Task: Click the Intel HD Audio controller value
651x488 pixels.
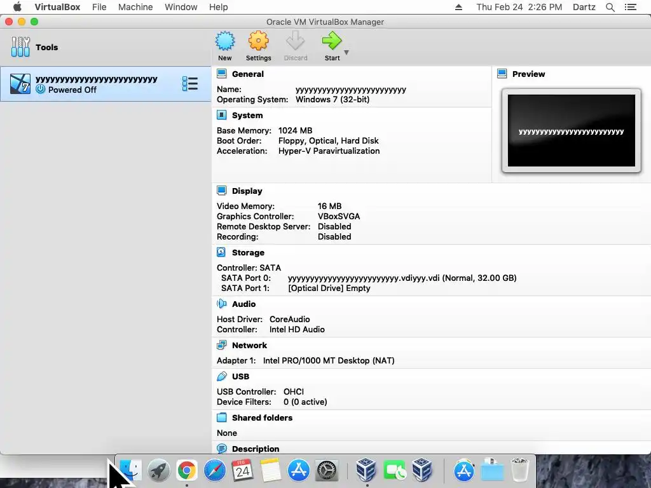Action: (298, 330)
